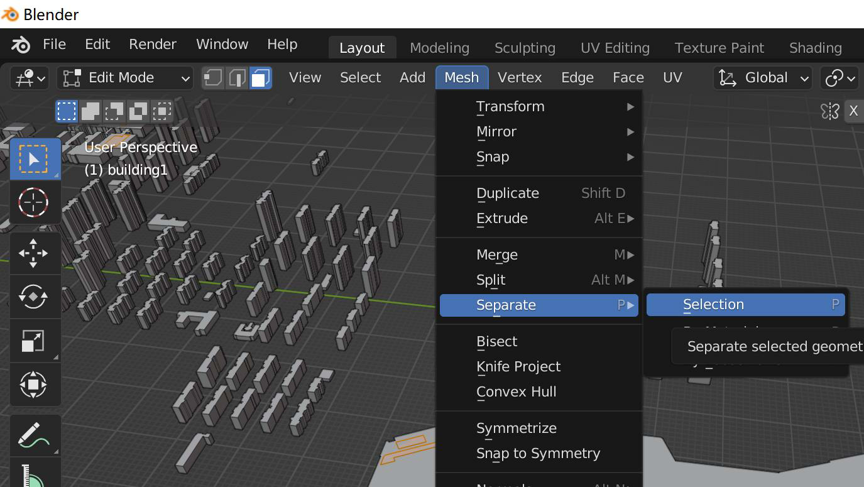
Task: Select the Cursor tool in toolbar
Action: click(x=33, y=202)
